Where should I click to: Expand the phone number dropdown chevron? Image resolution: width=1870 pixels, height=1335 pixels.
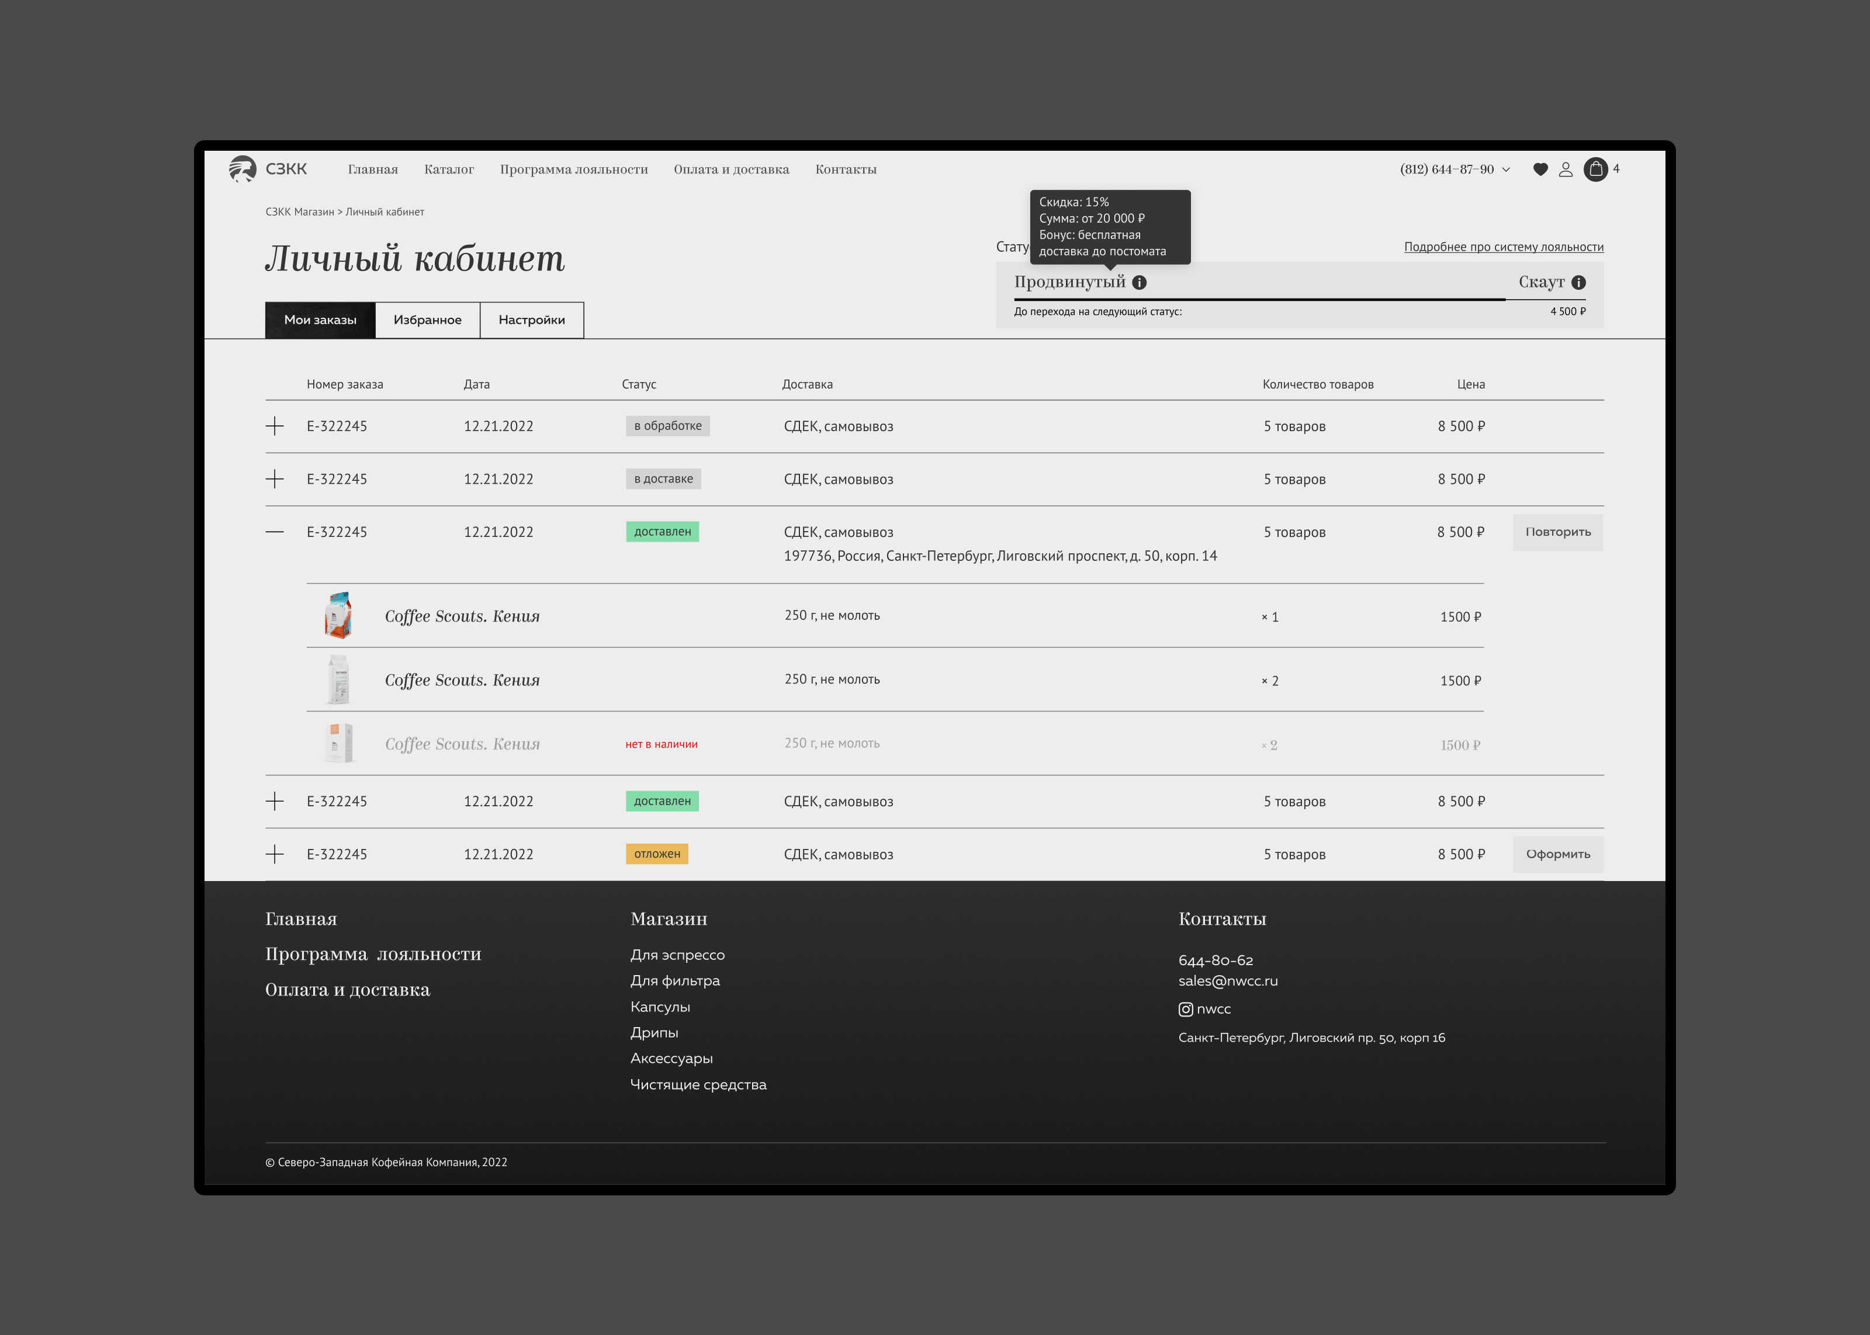point(1506,169)
